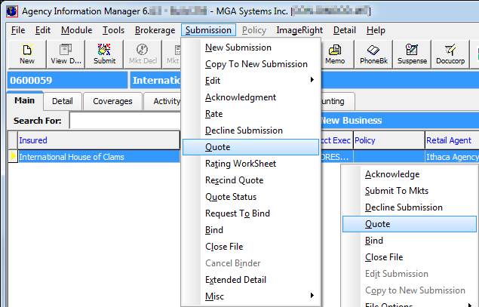Open the Brokerage menu
The width and height of the screenshot is (479, 307).
pos(155,30)
